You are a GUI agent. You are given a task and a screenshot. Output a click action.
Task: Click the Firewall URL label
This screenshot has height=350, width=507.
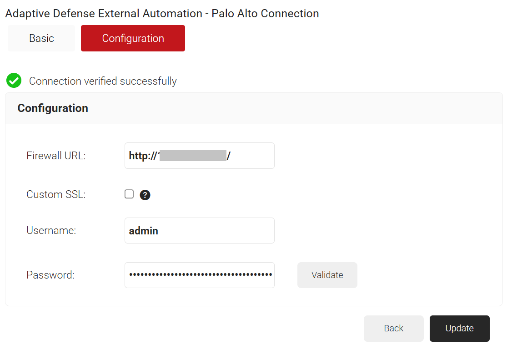(x=56, y=156)
